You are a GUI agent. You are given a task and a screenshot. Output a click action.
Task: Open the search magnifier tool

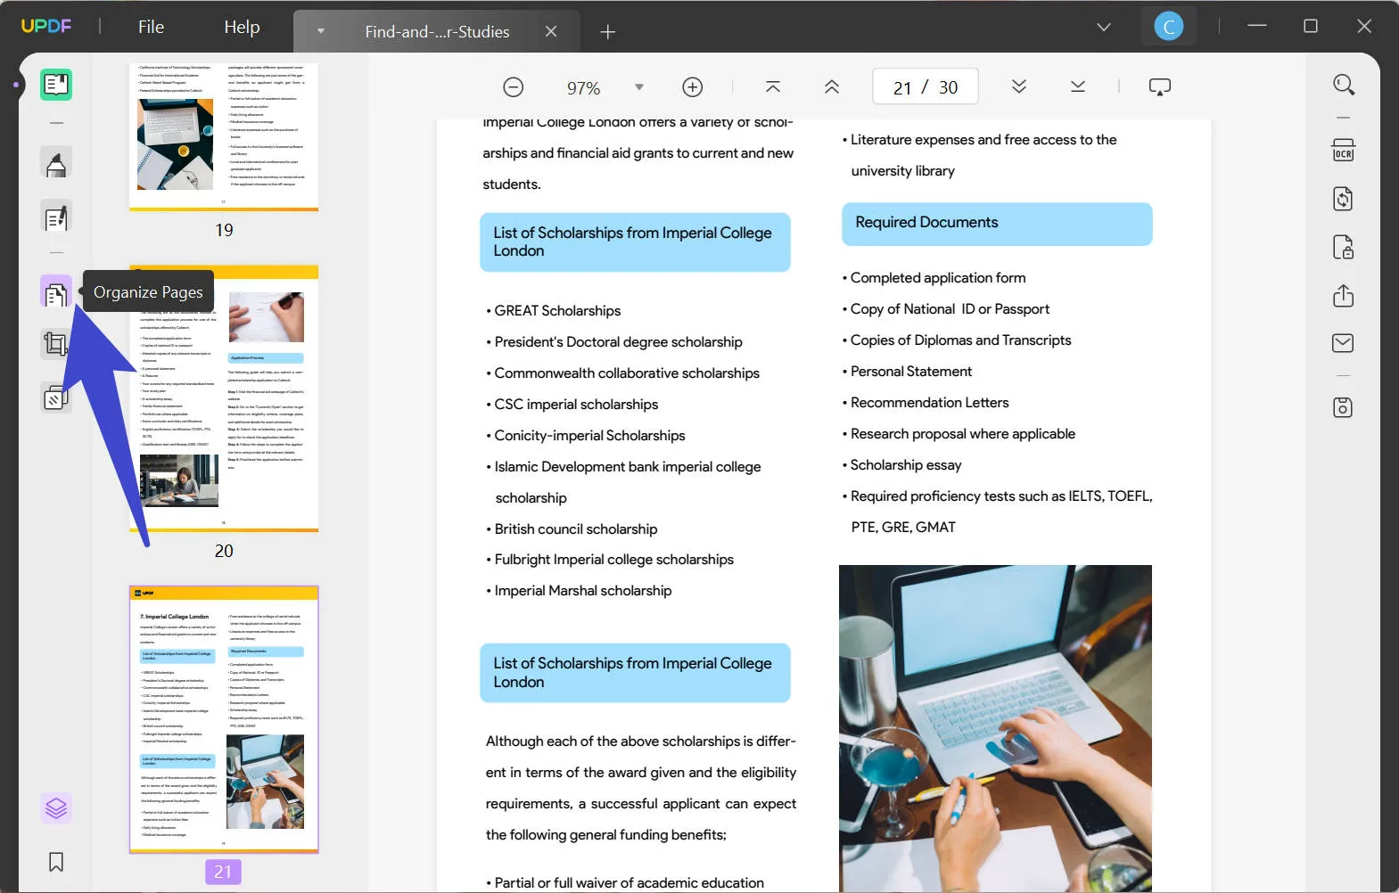[1344, 85]
